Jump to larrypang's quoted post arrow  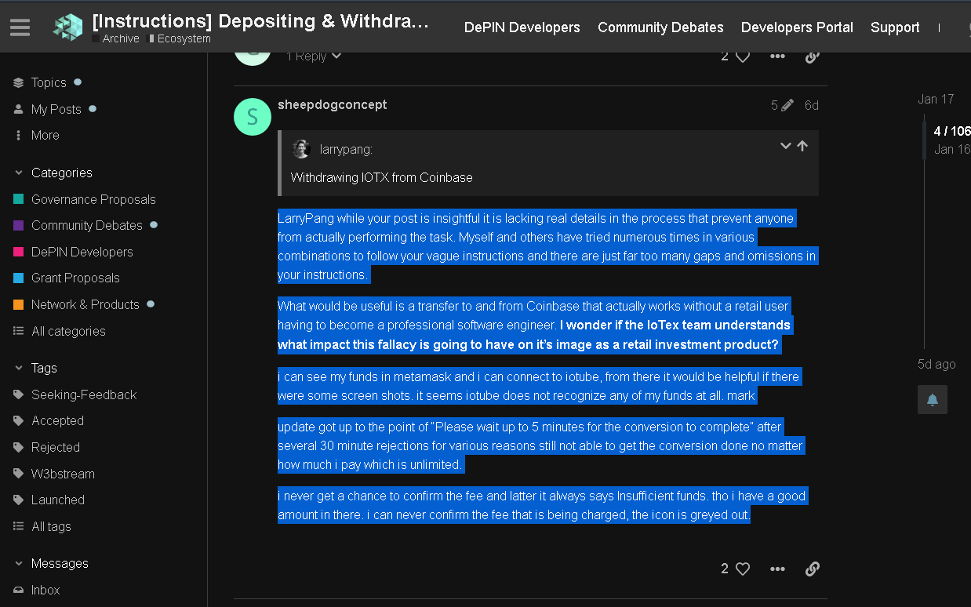click(802, 146)
